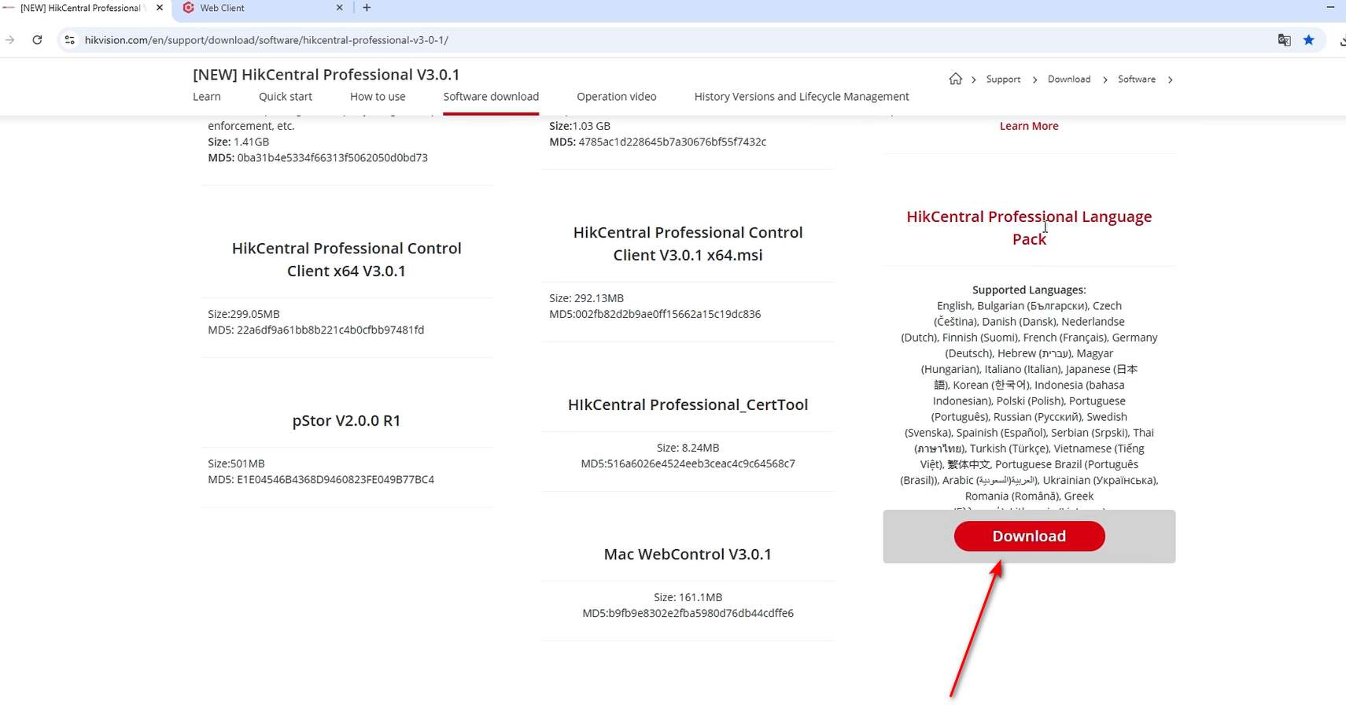Open the Quick start tab
Image resolution: width=1346 pixels, height=705 pixels.
[x=286, y=97]
